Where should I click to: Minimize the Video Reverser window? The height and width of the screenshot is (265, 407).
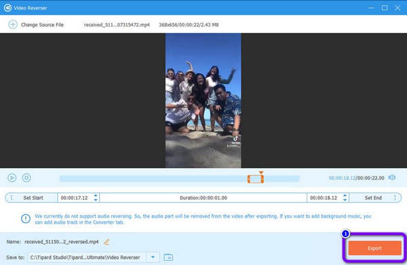(371, 8)
